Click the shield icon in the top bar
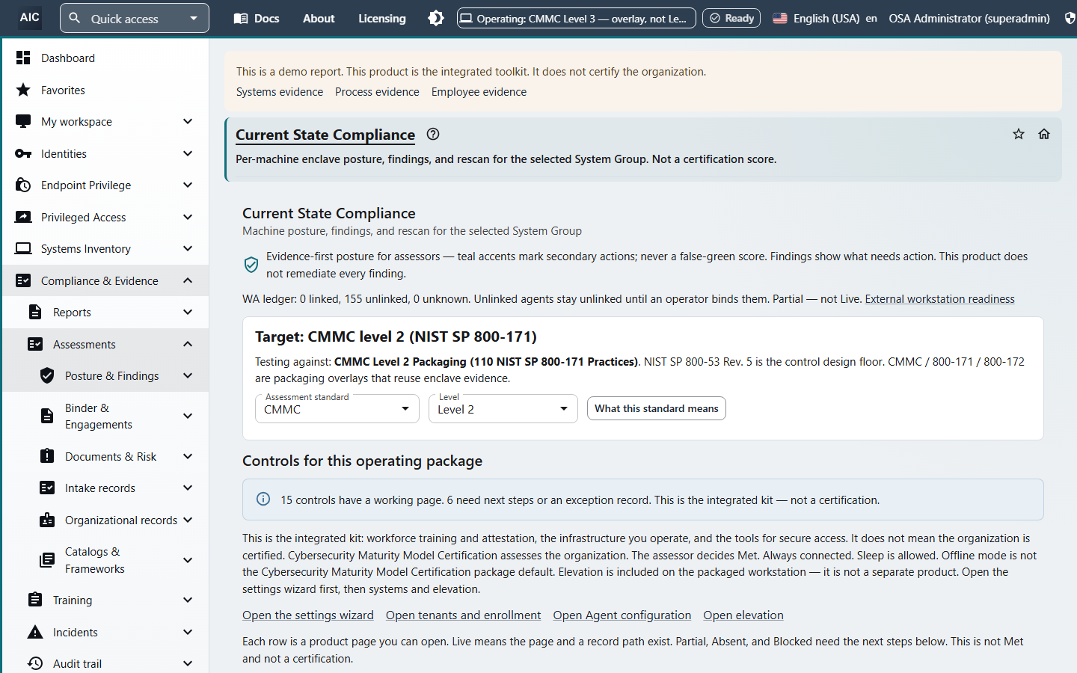This screenshot has height=673, width=1077. pos(1070,18)
